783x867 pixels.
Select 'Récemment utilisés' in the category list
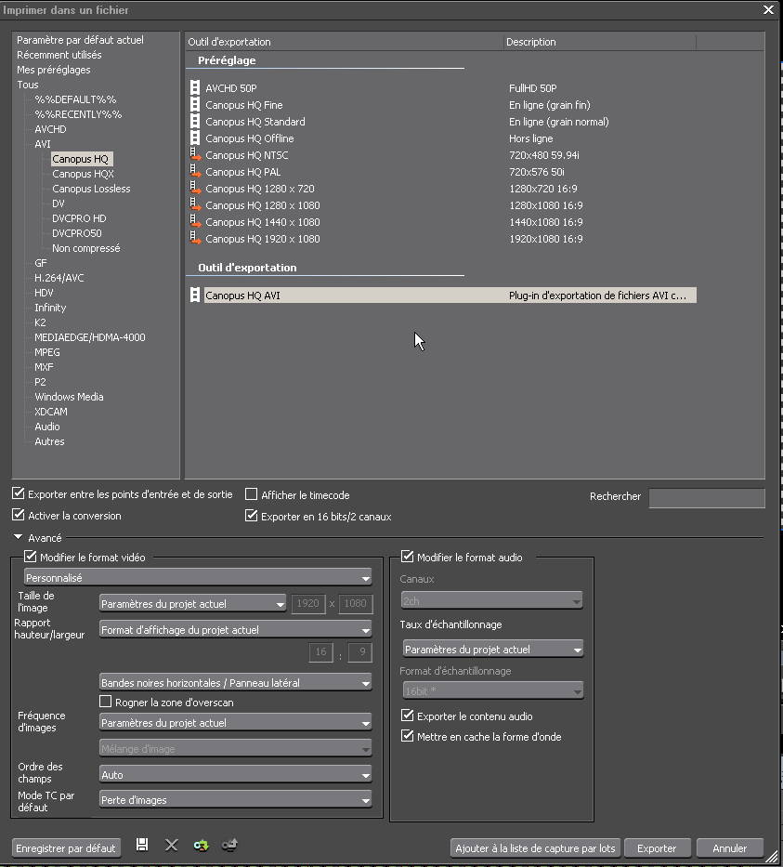pyautogui.click(x=59, y=55)
